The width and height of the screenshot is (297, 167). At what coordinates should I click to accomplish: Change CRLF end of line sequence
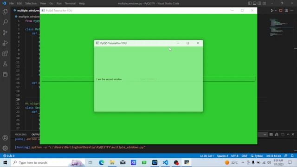click(245, 156)
